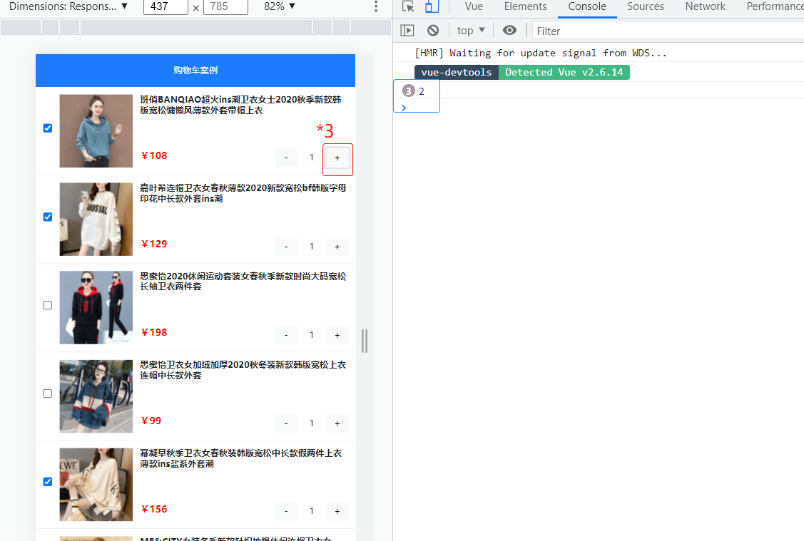The width and height of the screenshot is (804, 541).
Task: Decrease quantity of the ¥99 item
Action: coord(286,423)
